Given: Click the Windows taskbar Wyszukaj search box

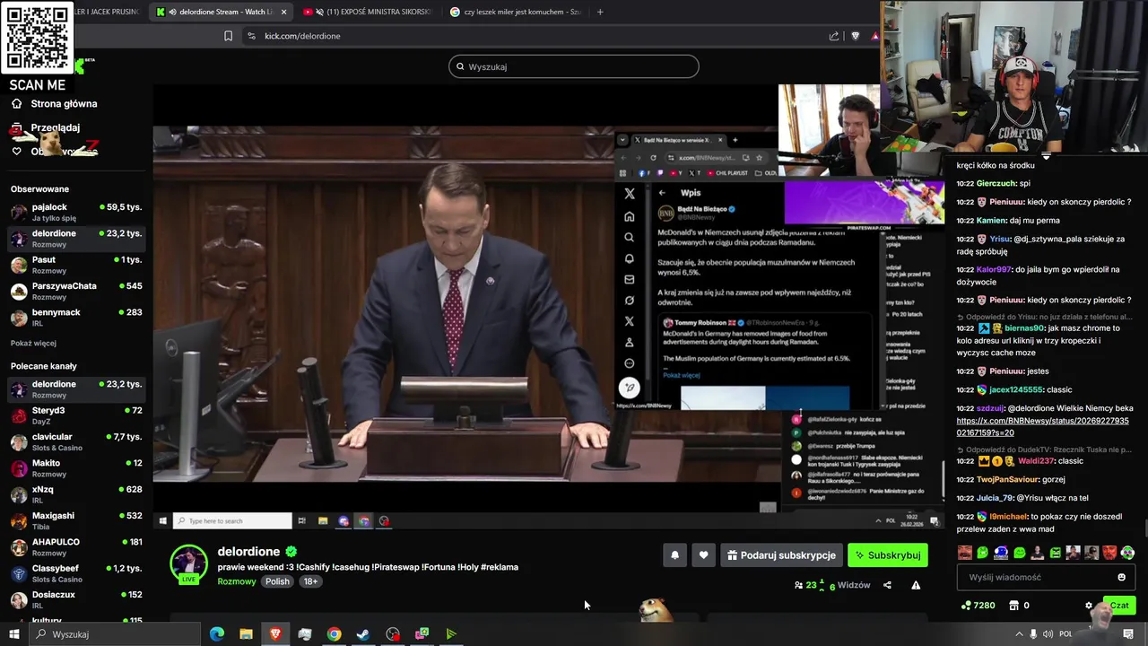Looking at the screenshot, I should 115,634.
